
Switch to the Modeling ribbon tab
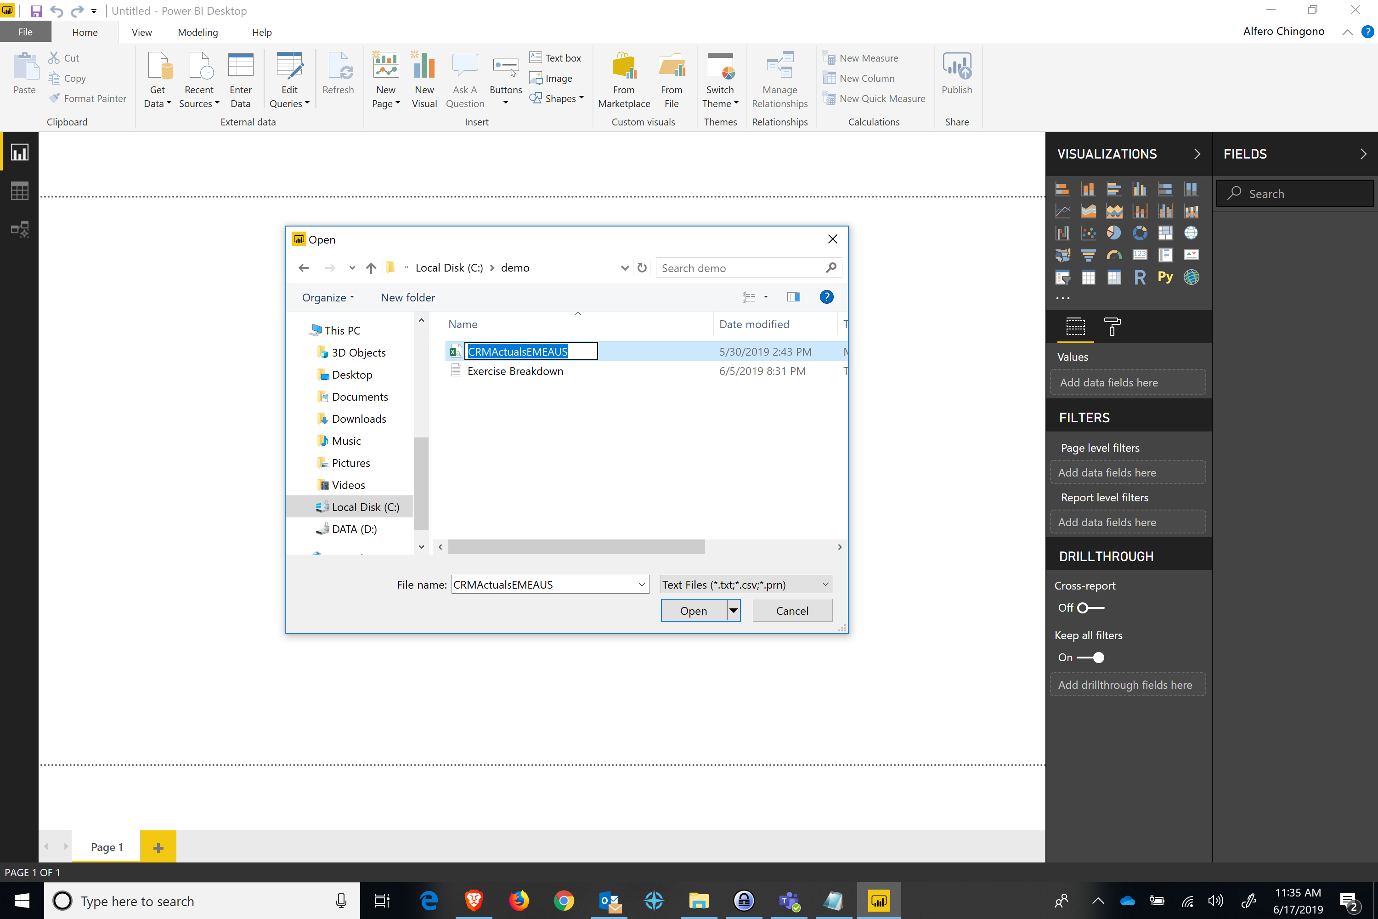pos(198,32)
